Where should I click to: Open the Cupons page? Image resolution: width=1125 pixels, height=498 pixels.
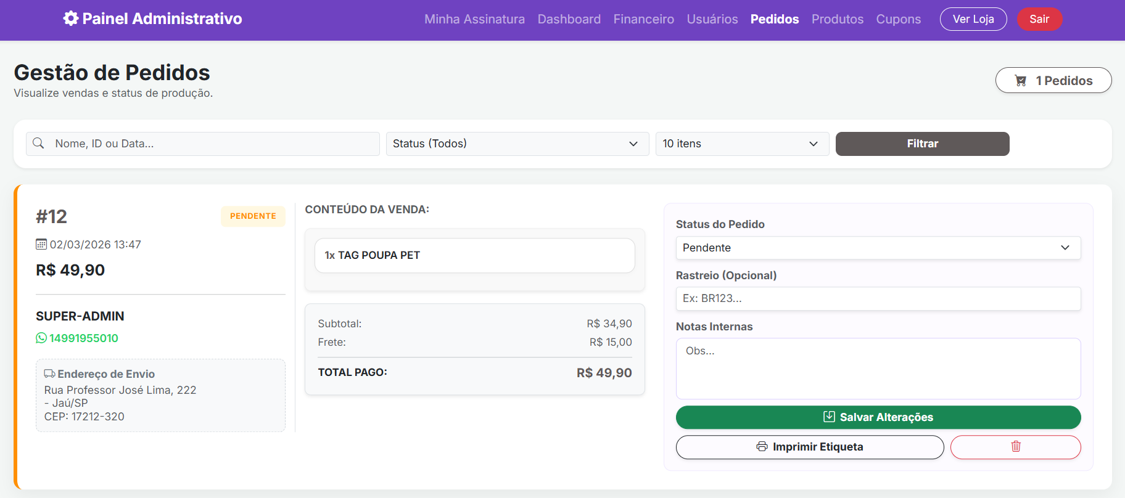click(x=898, y=19)
